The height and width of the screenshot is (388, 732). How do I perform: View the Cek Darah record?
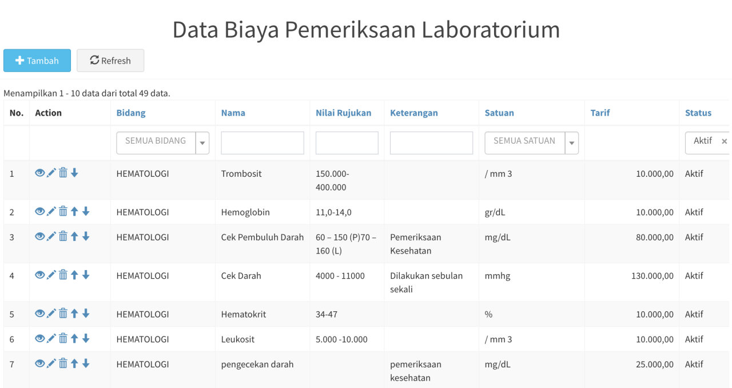pos(40,275)
